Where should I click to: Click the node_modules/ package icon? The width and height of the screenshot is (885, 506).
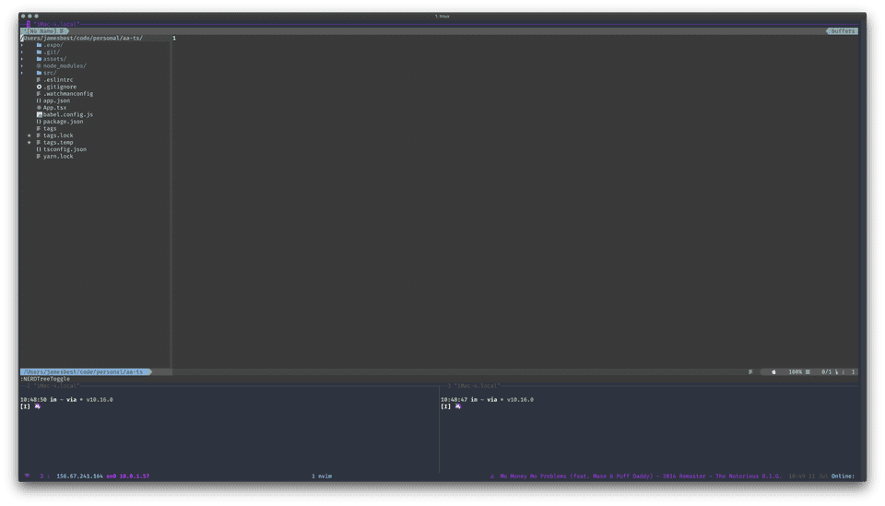pos(39,66)
